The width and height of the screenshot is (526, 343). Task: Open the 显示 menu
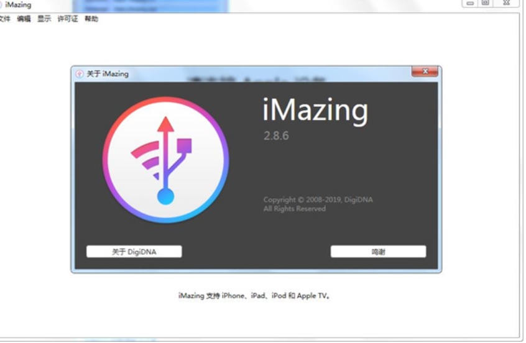tap(44, 19)
